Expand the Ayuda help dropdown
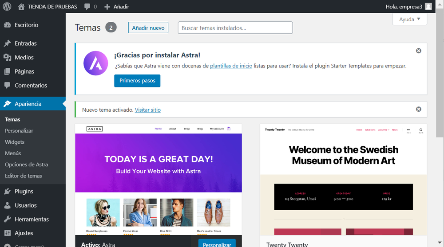This screenshot has width=444, height=247. (409, 19)
